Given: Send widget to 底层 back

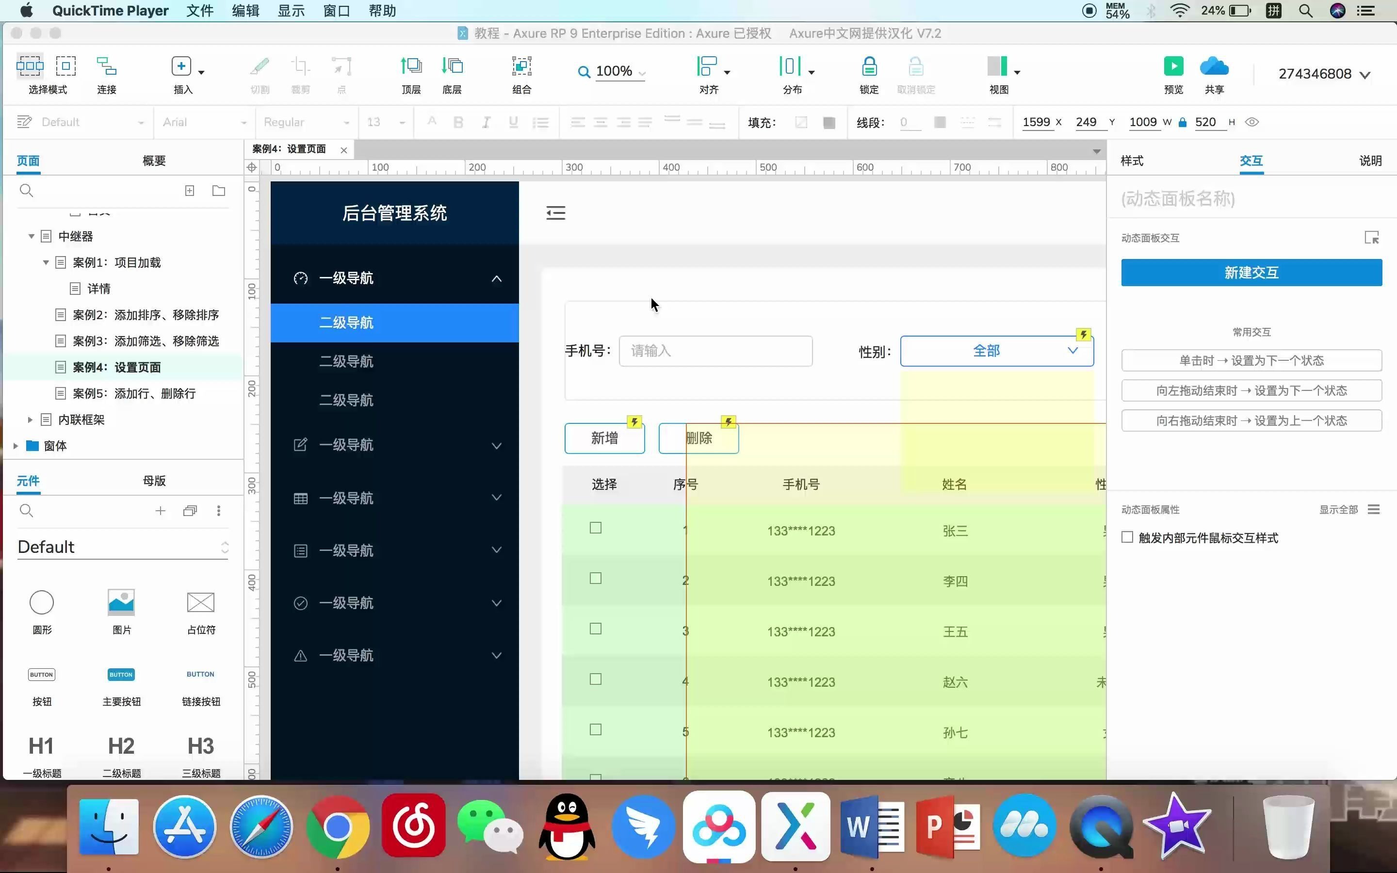Looking at the screenshot, I should point(452,66).
